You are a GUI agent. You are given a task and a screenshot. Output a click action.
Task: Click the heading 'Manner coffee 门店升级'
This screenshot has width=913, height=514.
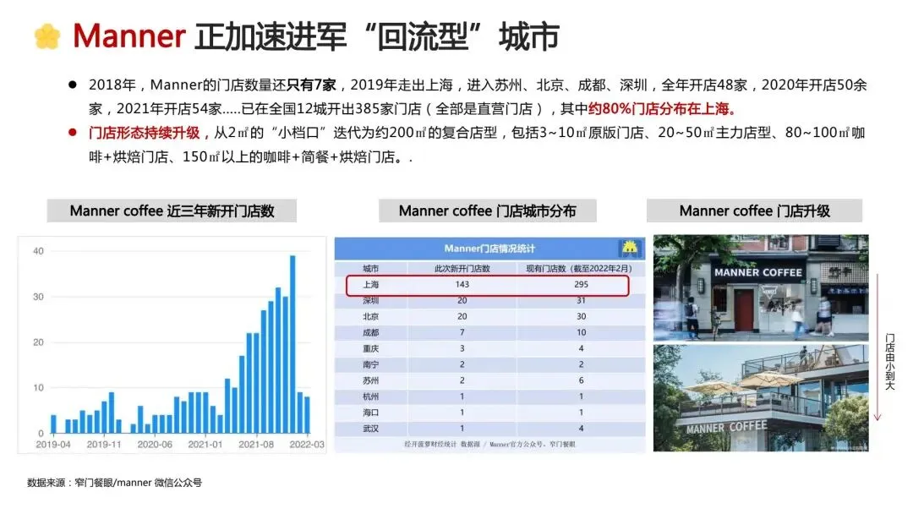tap(754, 211)
